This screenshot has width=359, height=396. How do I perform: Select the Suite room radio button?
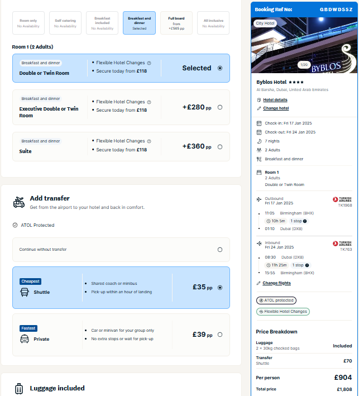tap(220, 147)
